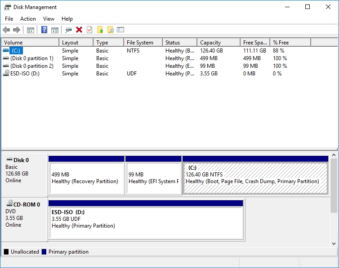
Task: Click the disk pane vertical scrollbar thumb
Action: click(x=334, y=185)
